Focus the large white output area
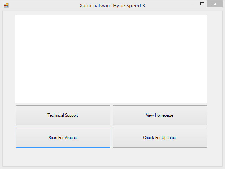 click(111, 59)
